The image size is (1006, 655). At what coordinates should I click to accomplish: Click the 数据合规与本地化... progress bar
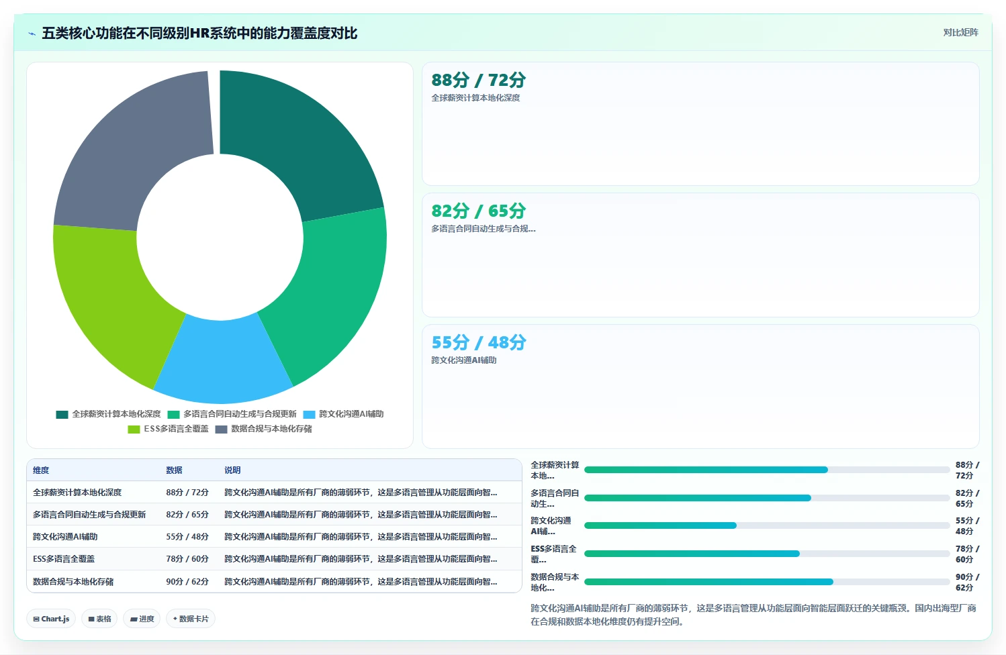tap(767, 582)
